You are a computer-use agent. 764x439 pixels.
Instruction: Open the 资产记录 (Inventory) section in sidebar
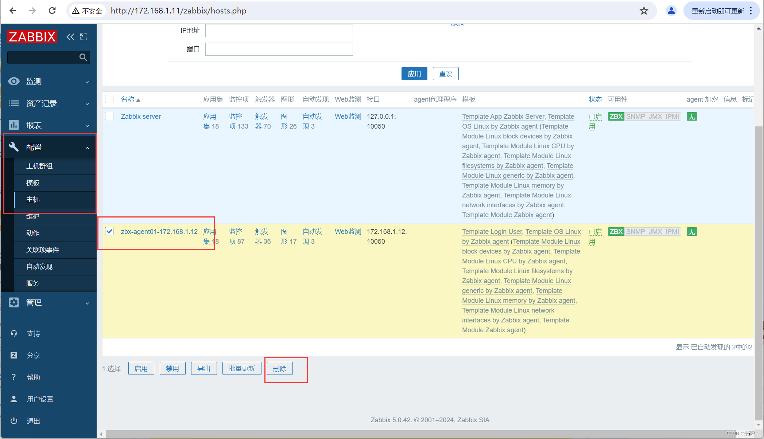pyautogui.click(x=41, y=103)
